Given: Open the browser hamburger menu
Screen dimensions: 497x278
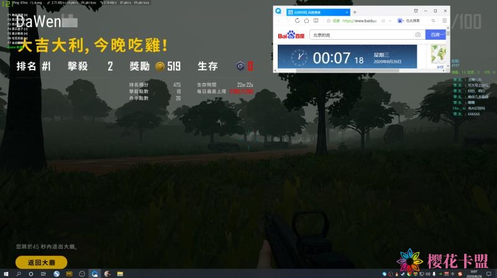Looking at the screenshot, I should 444,20.
